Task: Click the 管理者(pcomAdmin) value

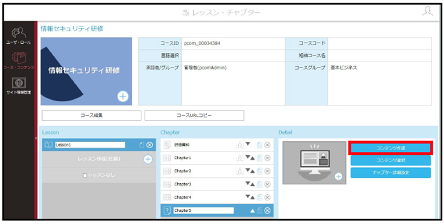Action: tap(205, 68)
